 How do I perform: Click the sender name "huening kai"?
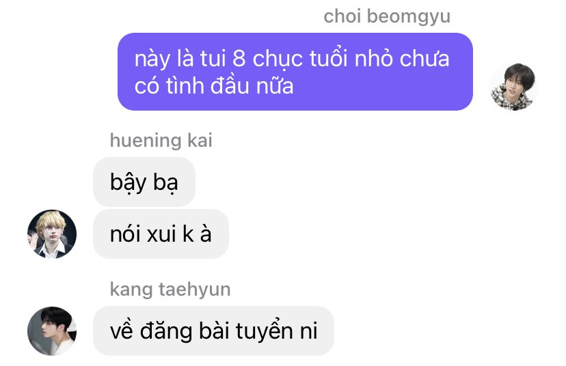point(161,140)
